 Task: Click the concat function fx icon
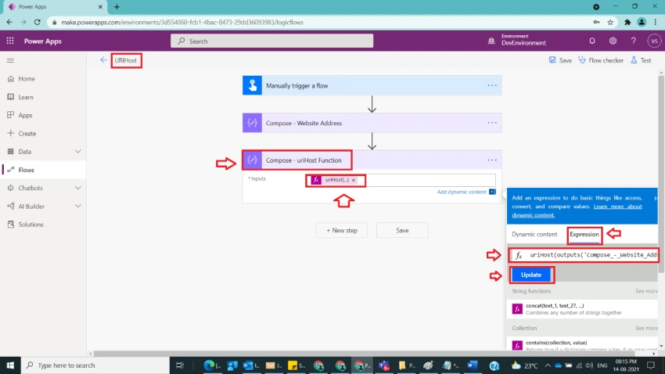point(517,309)
